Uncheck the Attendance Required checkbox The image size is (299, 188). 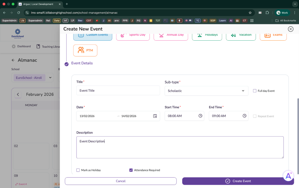131,170
